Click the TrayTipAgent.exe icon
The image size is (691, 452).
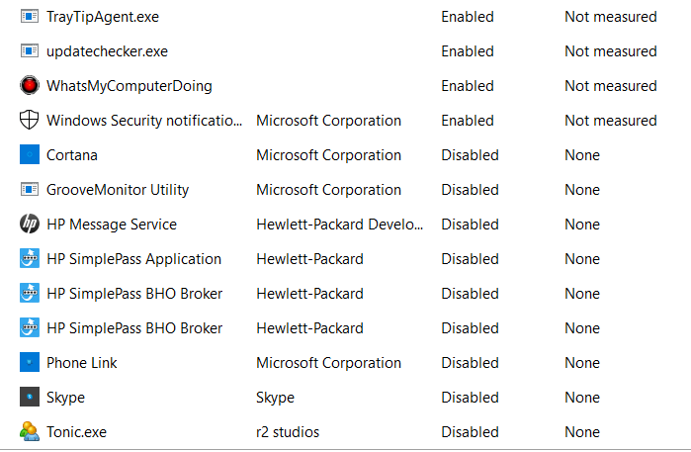pyautogui.click(x=29, y=17)
